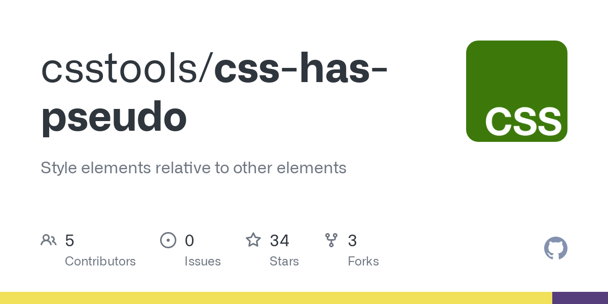Click the issues count number 0
Viewport: 608px width, 304px height.
click(x=189, y=241)
